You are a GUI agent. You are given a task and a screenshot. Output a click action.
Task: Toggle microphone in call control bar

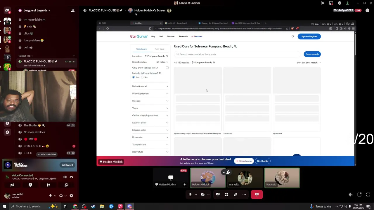point(190,195)
